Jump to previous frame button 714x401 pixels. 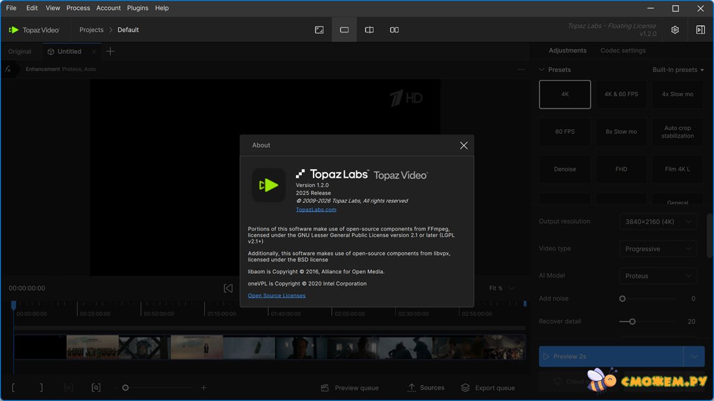[x=228, y=288]
